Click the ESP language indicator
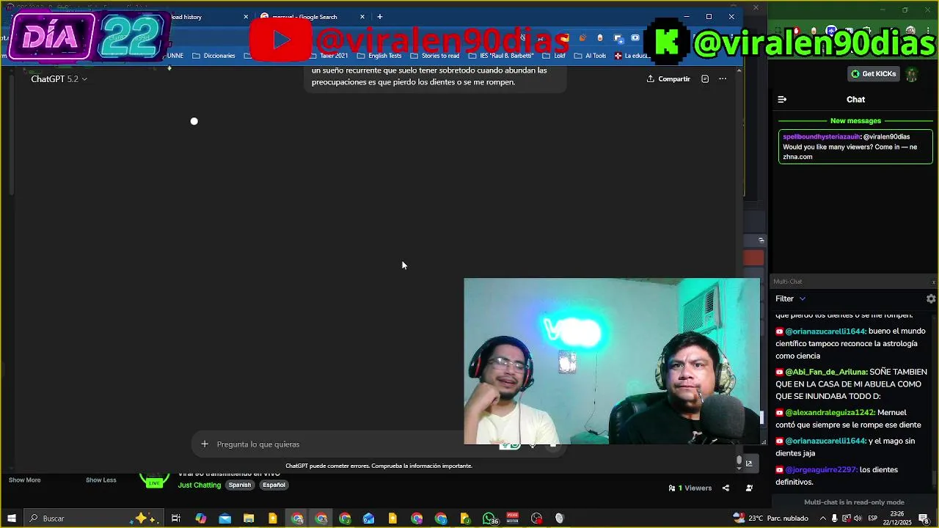The height and width of the screenshot is (528, 939). [x=874, y=518]
